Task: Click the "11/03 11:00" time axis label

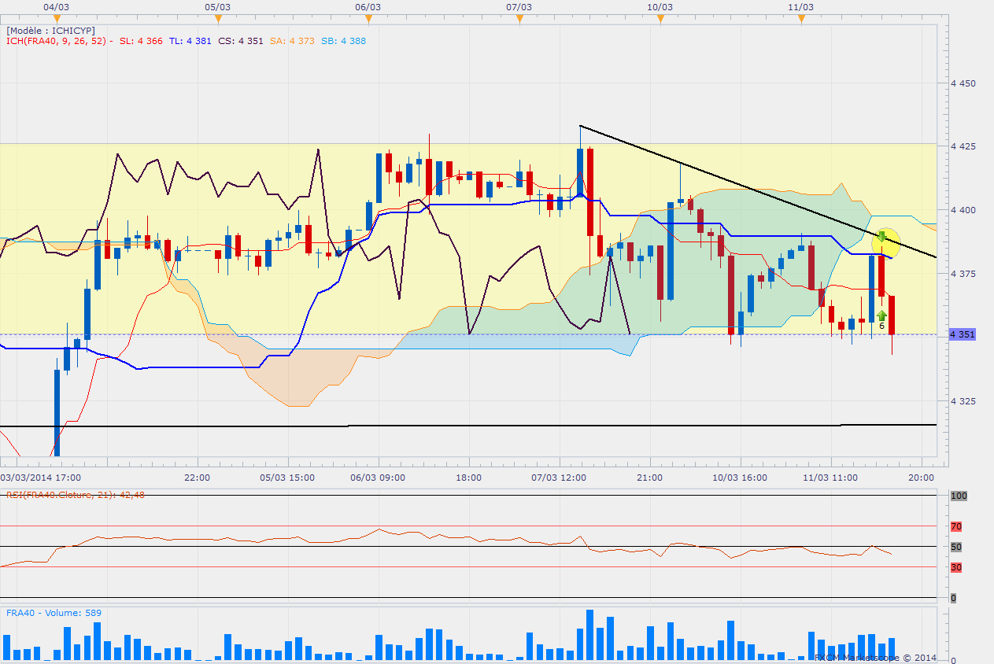Action: click(830, 477)
